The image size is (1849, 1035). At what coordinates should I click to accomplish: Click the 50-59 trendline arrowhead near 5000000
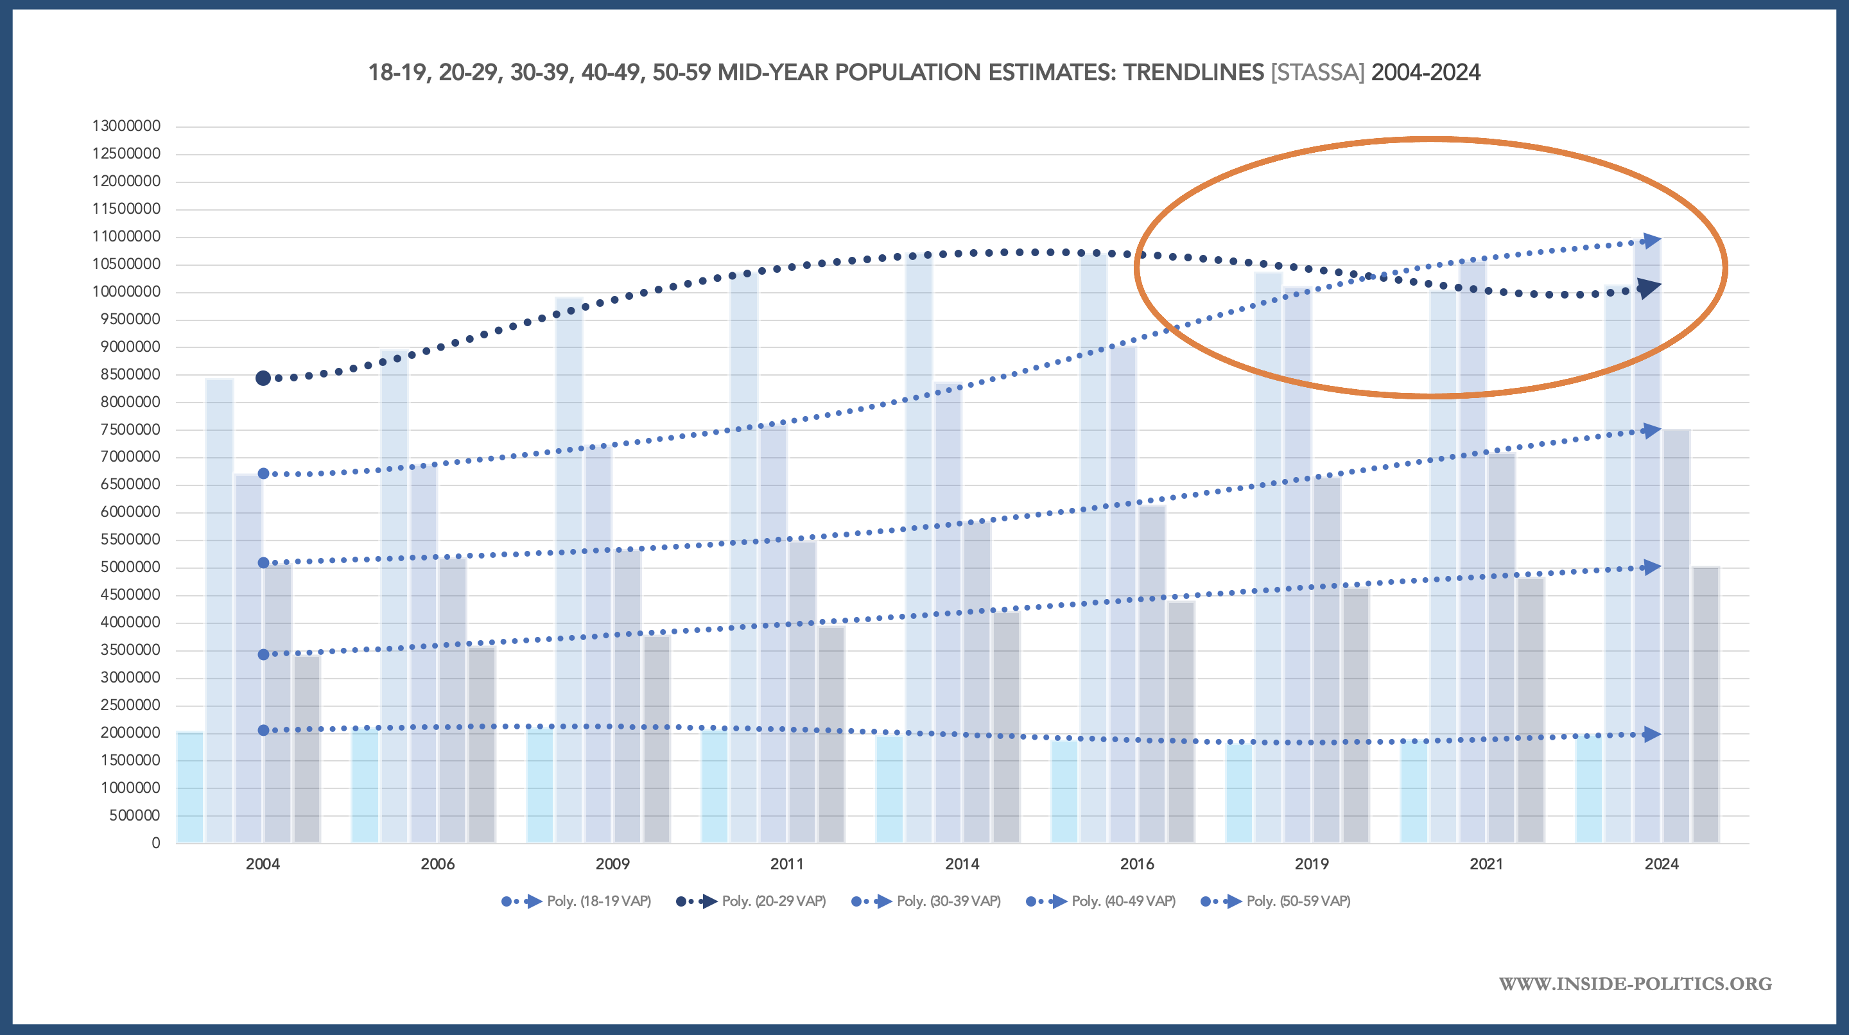coord(1652,568)
